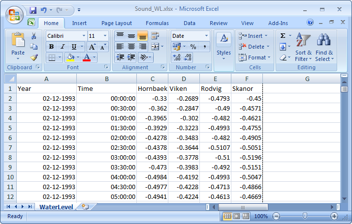Switch to the Page Layout tab
This screenshot has height=224, width=352.
point(117,23)
